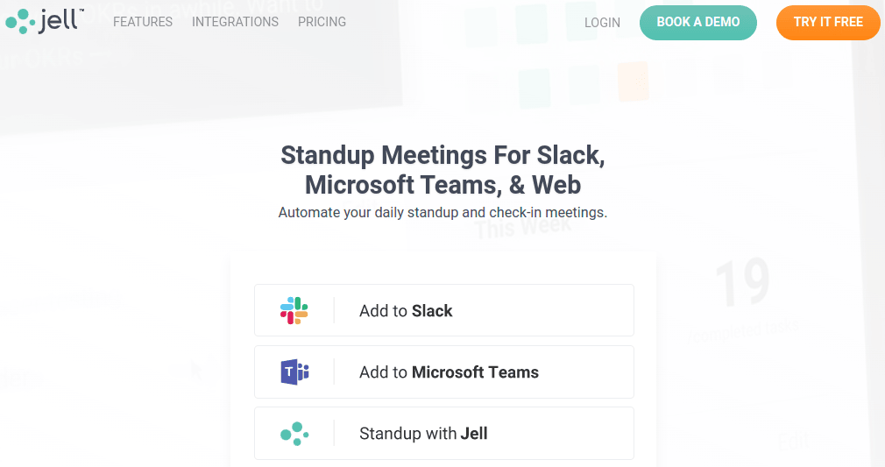Open the Features menu item

click(x=143, y=22)
